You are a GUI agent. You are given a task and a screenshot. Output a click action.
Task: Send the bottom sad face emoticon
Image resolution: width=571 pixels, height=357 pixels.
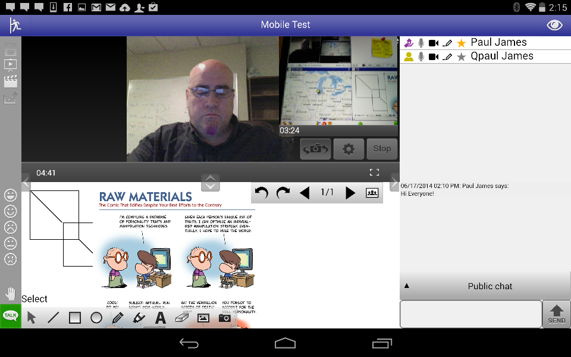pos(11,259)
